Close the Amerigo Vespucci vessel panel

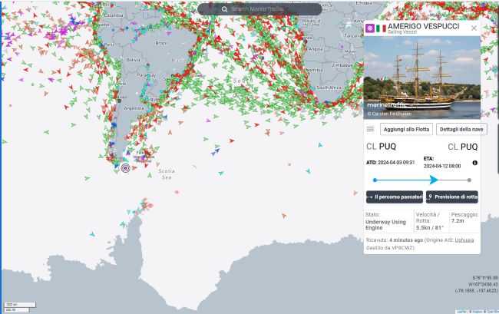point(474,28)
